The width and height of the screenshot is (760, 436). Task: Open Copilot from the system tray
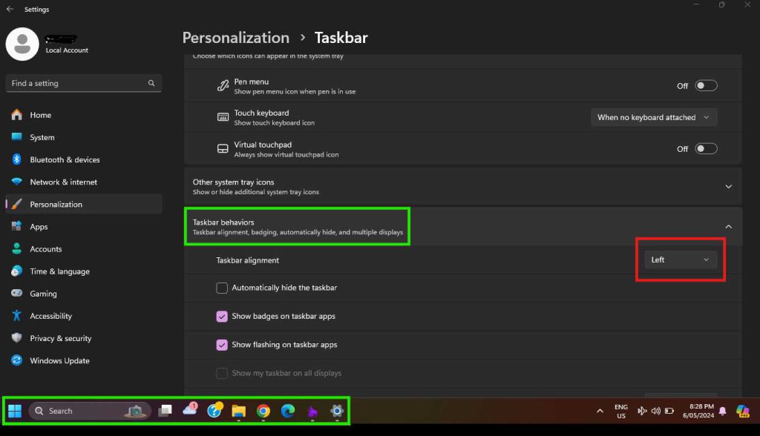742,412
